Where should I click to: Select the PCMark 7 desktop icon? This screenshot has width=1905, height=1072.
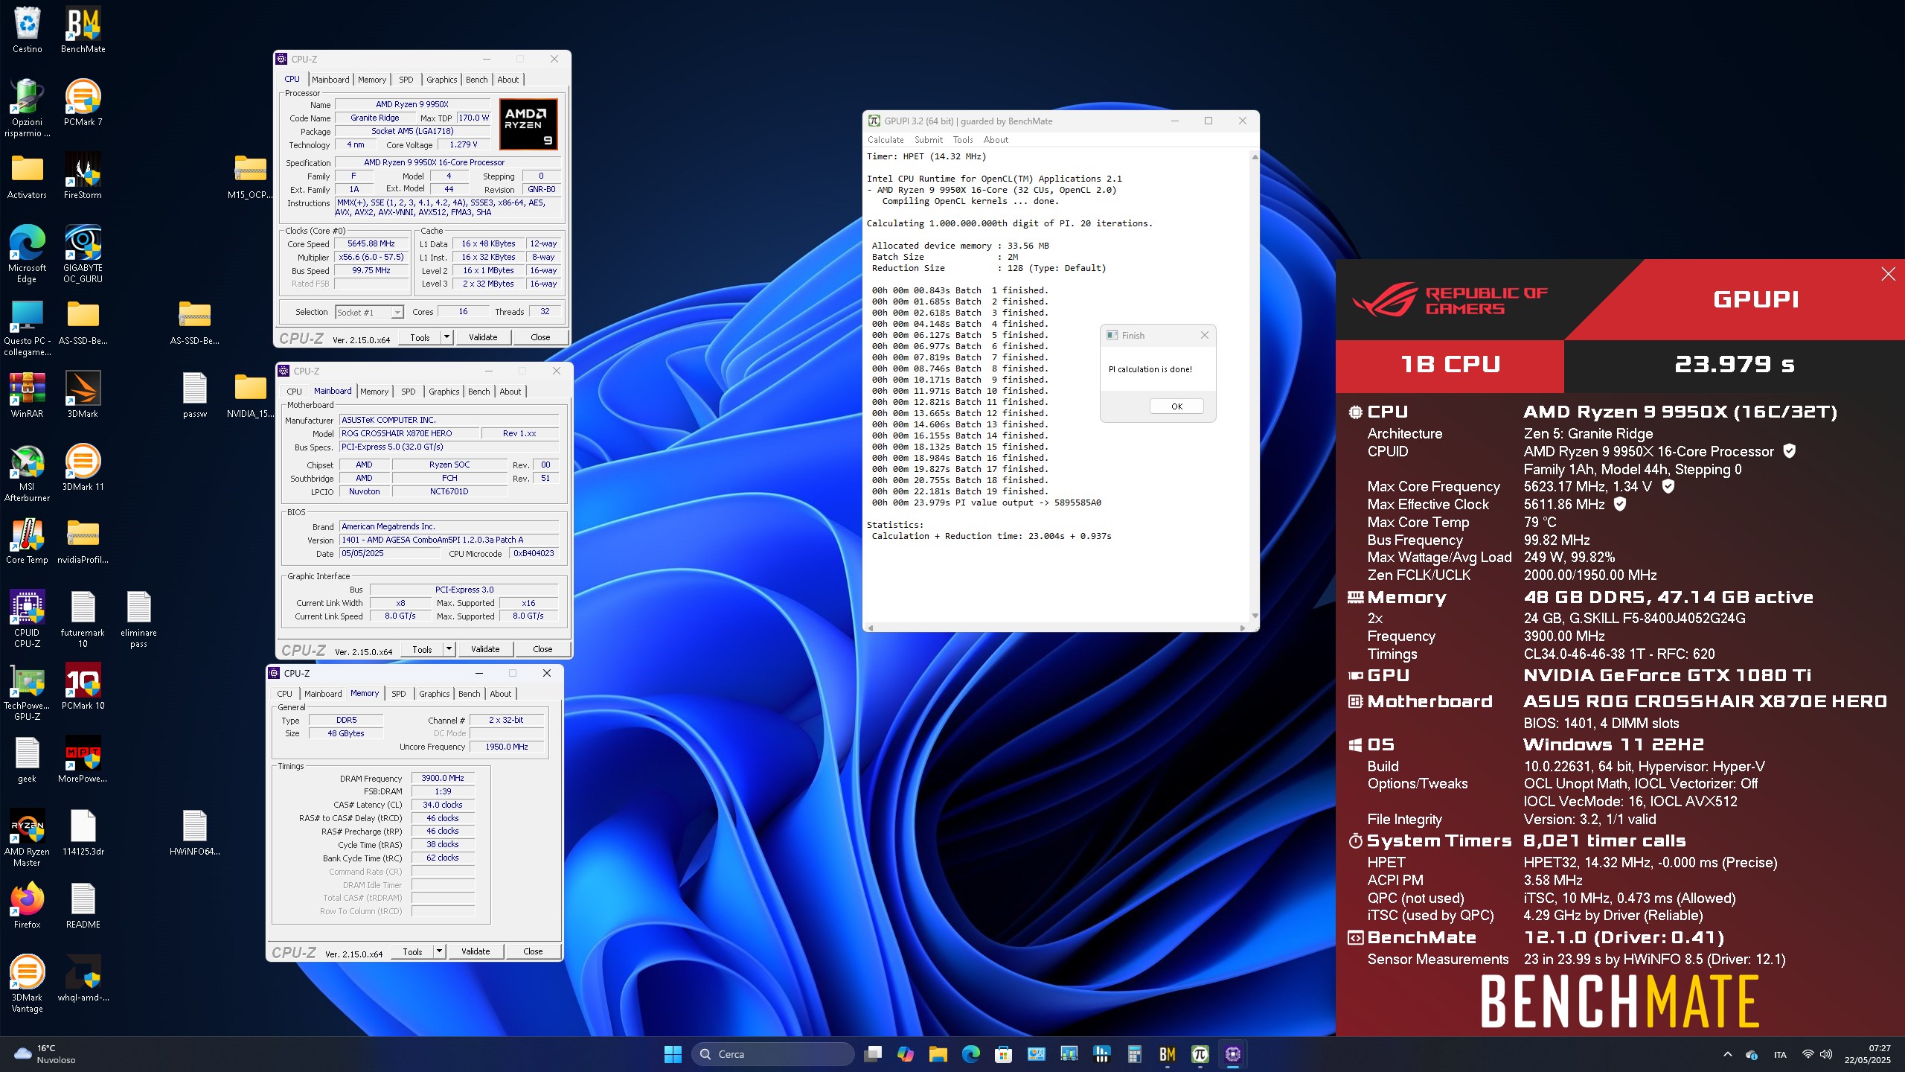(x=83, y=103)
